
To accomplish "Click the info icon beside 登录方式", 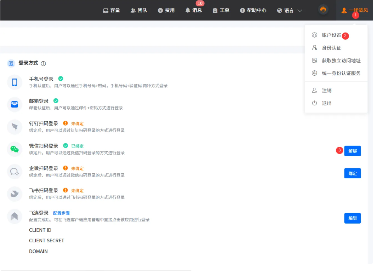I will pyautogui.click(x=44, y=64).
